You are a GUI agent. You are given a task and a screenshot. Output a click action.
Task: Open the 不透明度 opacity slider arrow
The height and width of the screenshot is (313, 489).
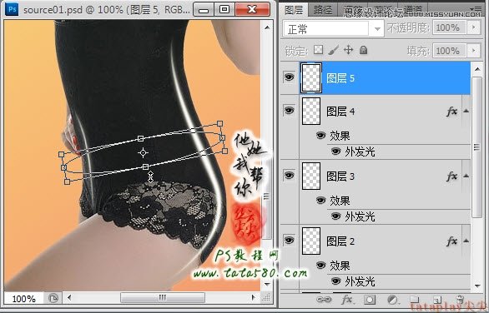[474, 27]
